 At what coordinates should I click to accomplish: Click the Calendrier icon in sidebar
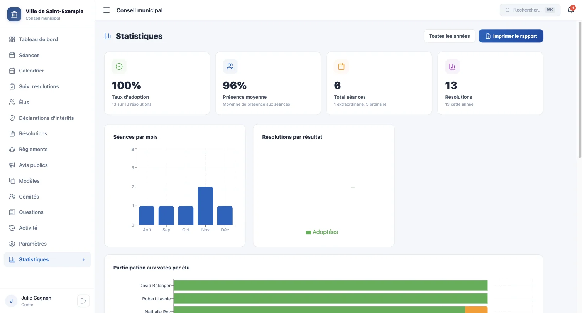[12, 71]
